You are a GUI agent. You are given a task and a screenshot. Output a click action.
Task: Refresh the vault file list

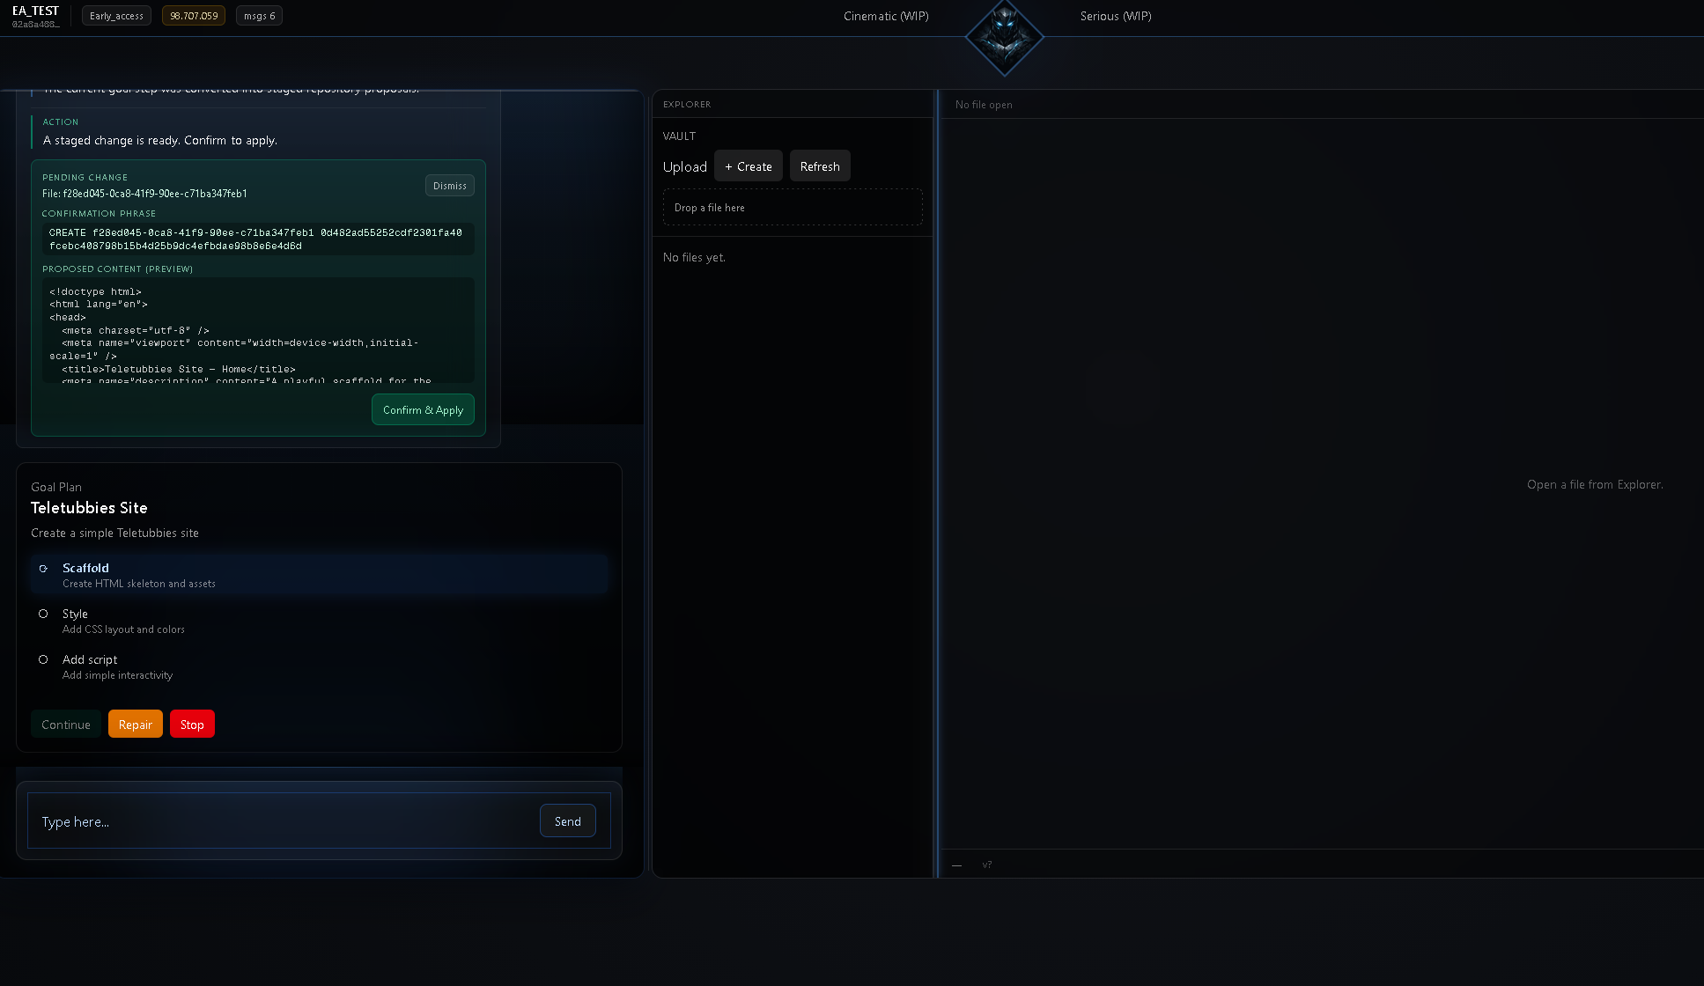tap(819, 166)
